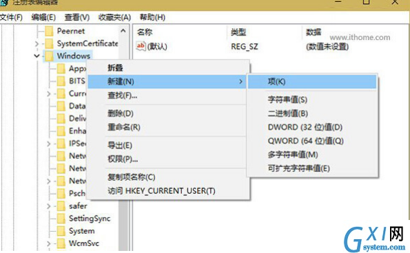Create new DWORD (32 位)值(D)
The image size is (410, 253).
305,127
